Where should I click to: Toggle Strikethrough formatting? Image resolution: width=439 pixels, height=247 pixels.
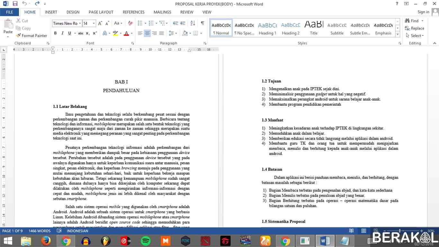point(81,33)
